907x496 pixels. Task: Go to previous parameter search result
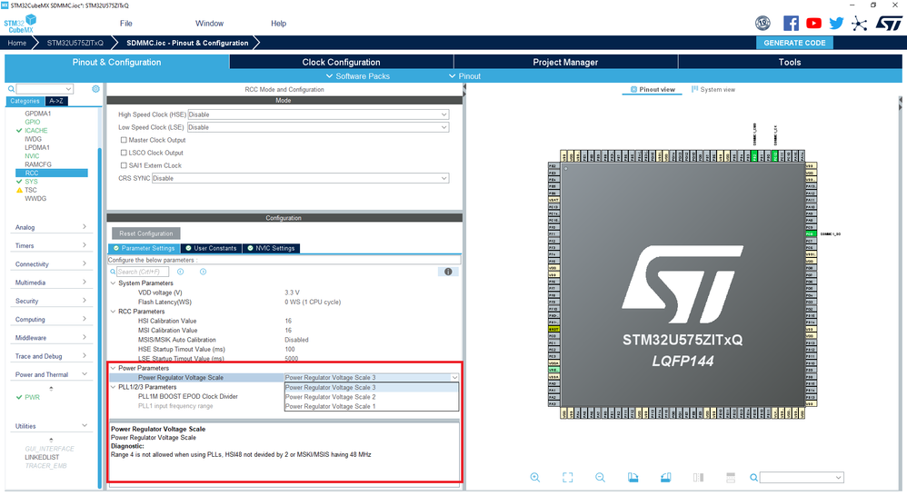coord(181,272)
